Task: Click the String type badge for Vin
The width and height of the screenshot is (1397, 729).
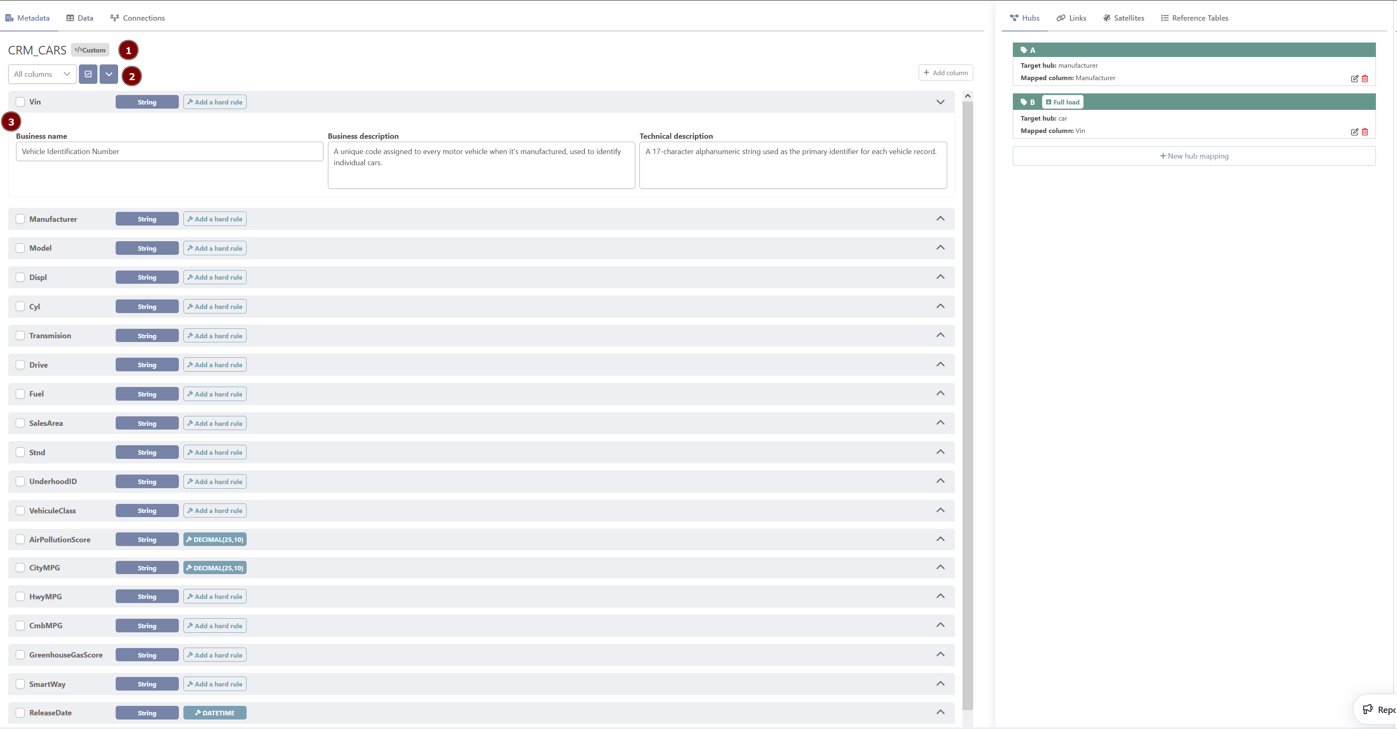Action: [147, 102]
